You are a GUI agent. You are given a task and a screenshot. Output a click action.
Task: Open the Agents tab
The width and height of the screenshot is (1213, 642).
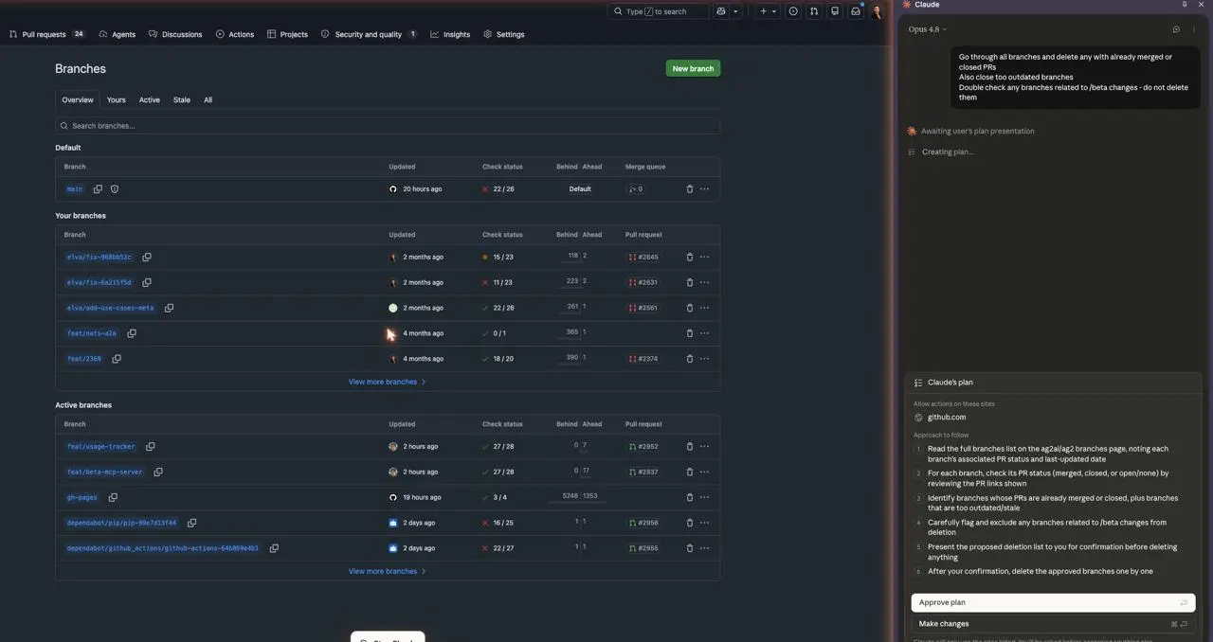click(117, 34)
